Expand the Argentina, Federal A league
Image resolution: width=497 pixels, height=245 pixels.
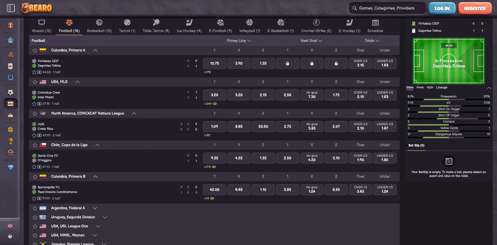95,208
